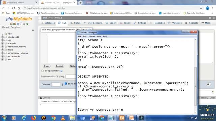216x121 pixels.
Task: Open the employeedb database
Action: tap(13, 37)
